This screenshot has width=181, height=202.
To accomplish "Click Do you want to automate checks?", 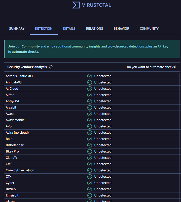I will 152,67.
